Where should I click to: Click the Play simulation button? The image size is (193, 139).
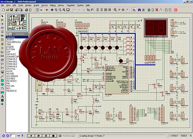(x=31, y=136)
